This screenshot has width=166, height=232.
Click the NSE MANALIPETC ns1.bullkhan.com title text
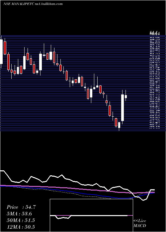pyautogui.click(x=33, y=4)
